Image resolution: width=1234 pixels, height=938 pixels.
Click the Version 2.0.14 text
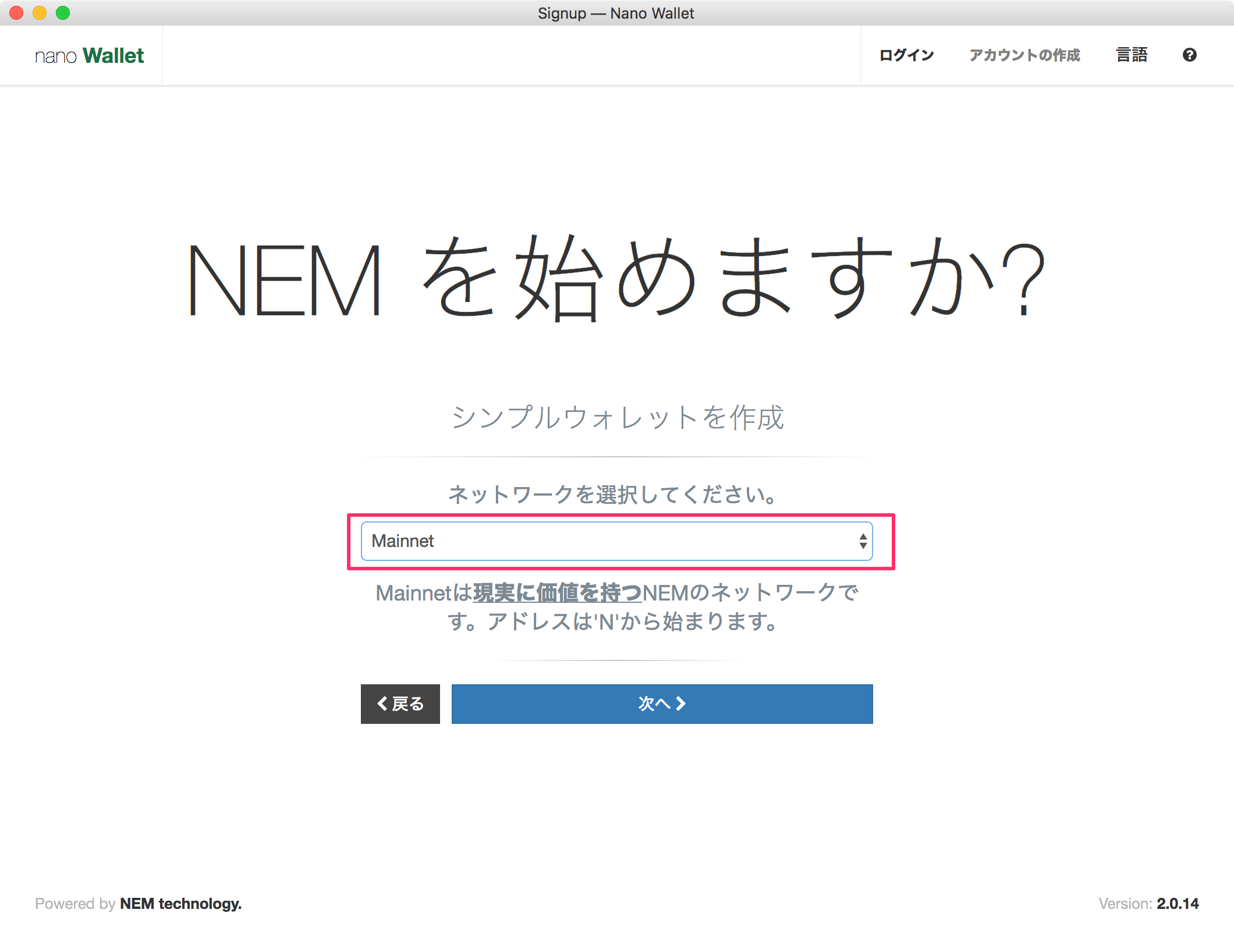pos(1148,904)
